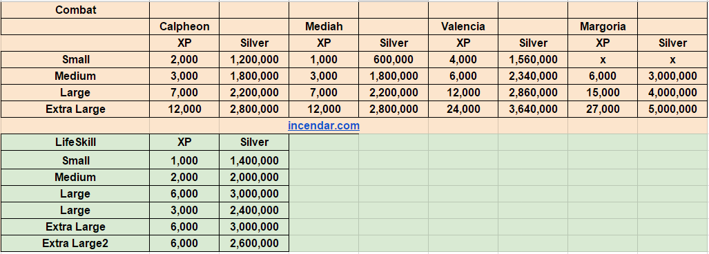Click the Calpheon column header cell
This screenshot has width=709, height=254.
pos(184,27)
